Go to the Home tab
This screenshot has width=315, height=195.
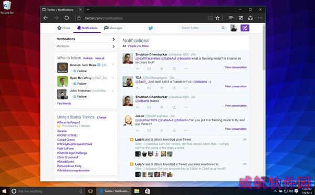64,28
